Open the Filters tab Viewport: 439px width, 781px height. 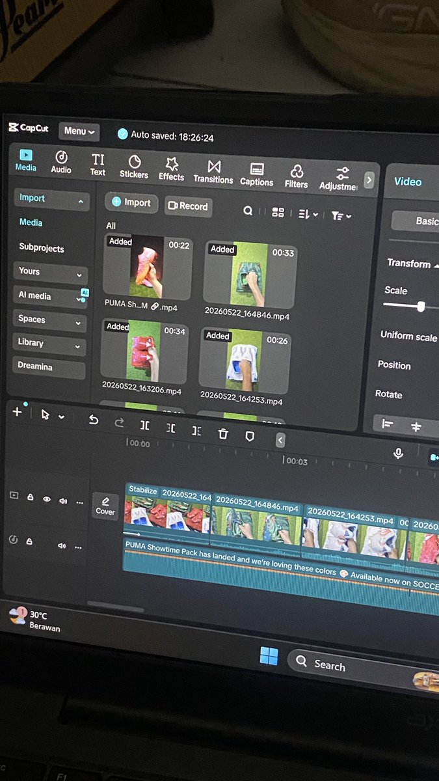pyautogui.click(x=296, y=176)
